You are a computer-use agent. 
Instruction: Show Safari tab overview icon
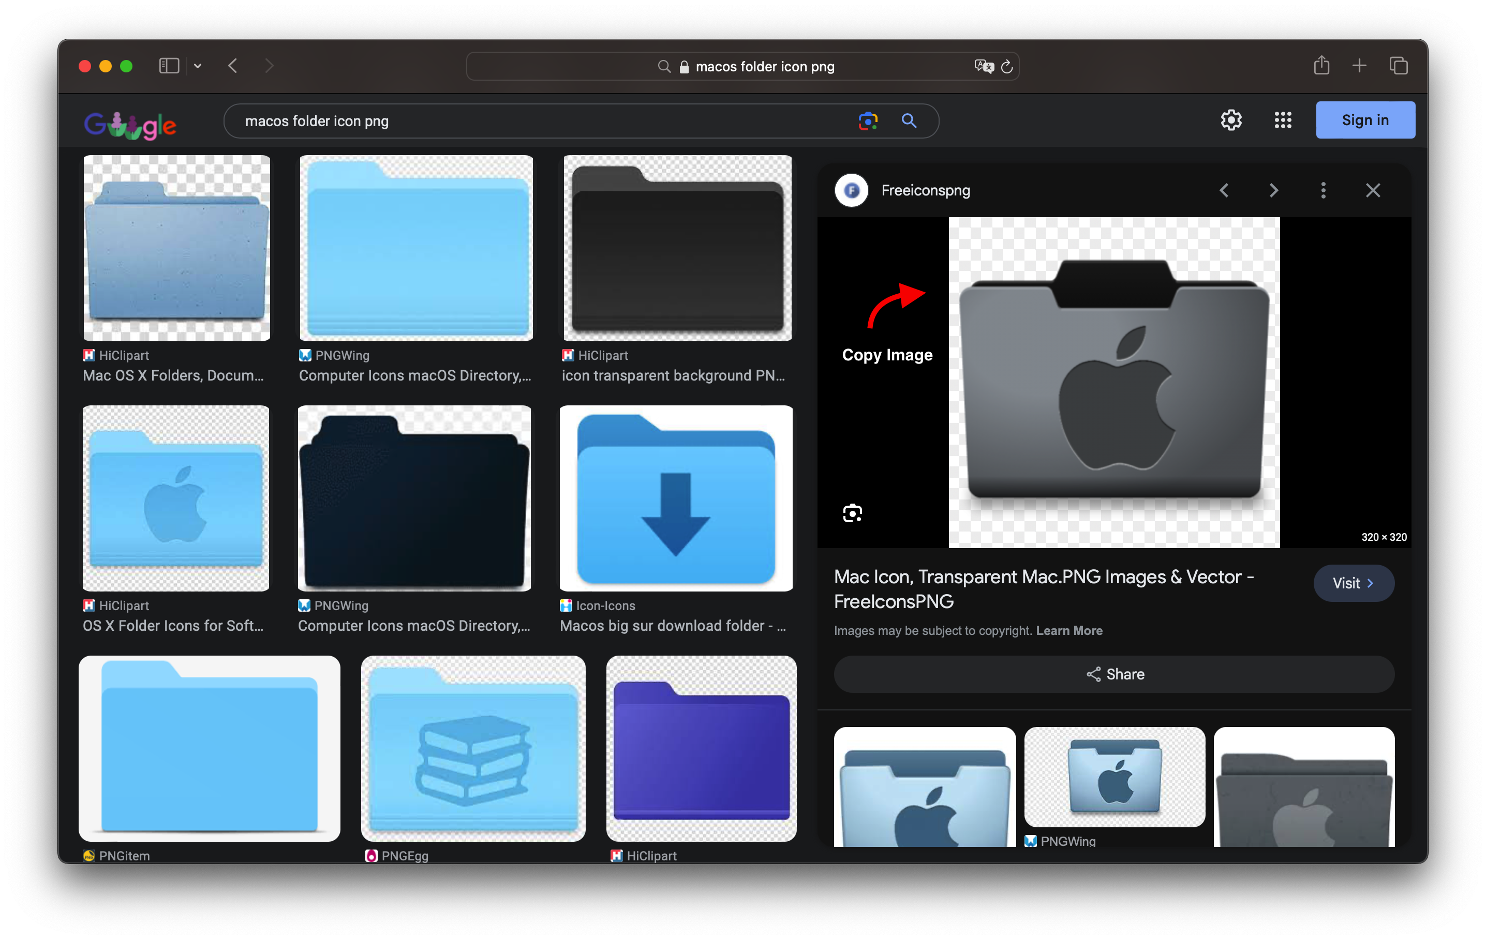(x=1399, y=65)
